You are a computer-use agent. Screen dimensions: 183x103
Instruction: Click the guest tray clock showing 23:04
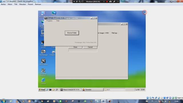142,90
